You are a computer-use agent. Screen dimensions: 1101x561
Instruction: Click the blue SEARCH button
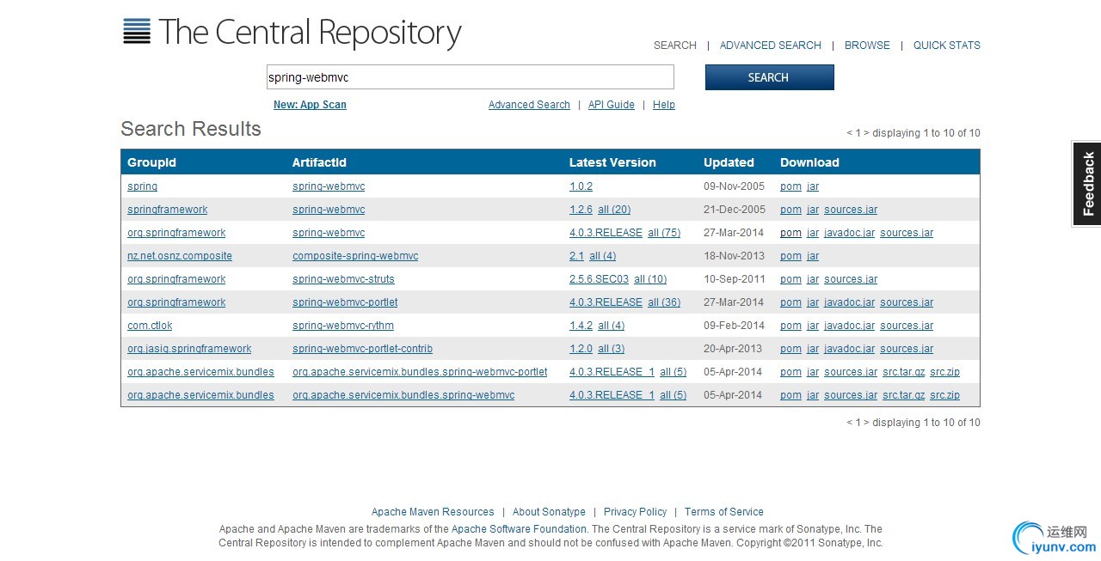769,77
